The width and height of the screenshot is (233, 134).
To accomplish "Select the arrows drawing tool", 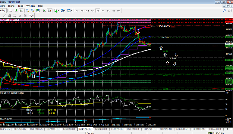I will pos(31,16).
